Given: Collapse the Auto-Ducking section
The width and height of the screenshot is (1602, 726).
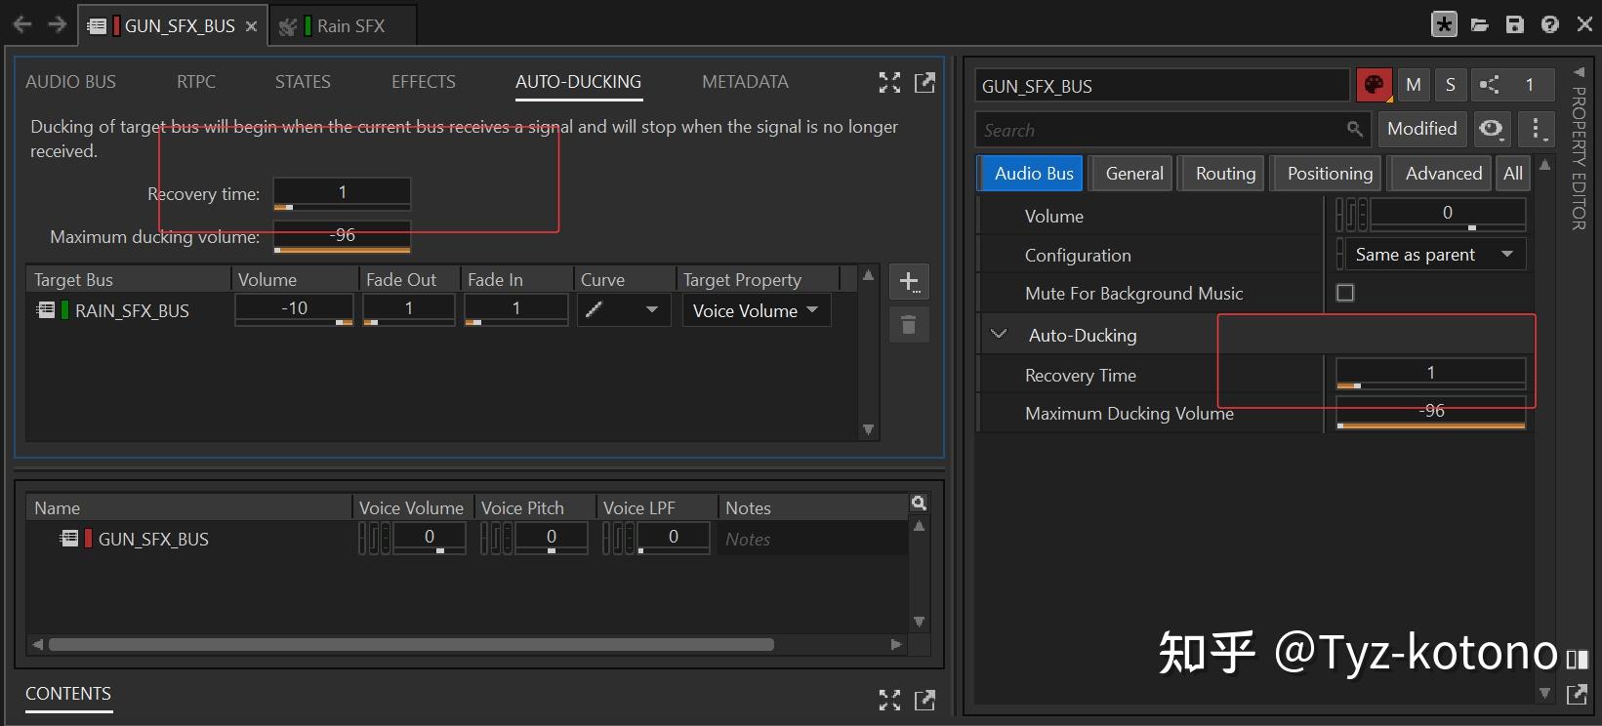Looking at the screenshot, I should pos(999,335).
